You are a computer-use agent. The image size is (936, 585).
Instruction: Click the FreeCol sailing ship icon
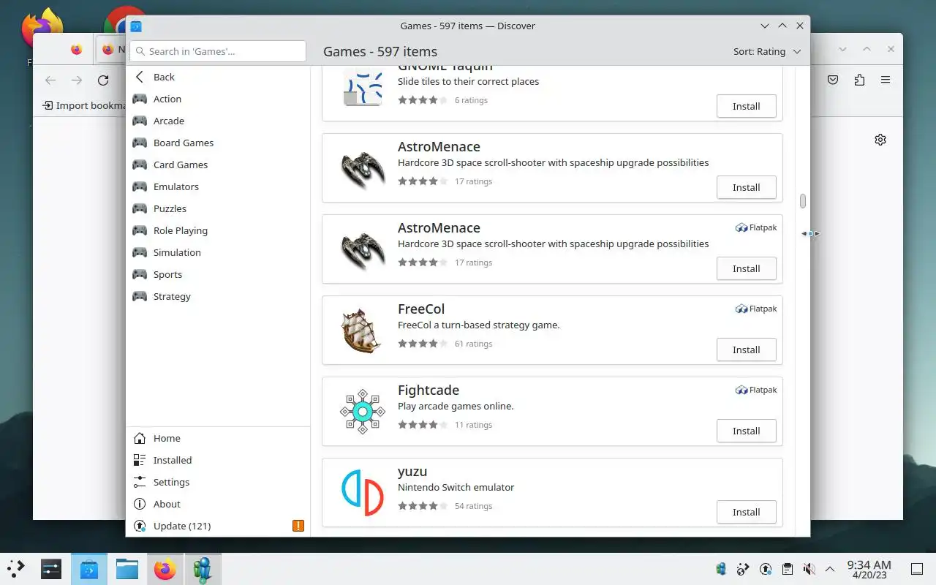pos(361,331)
